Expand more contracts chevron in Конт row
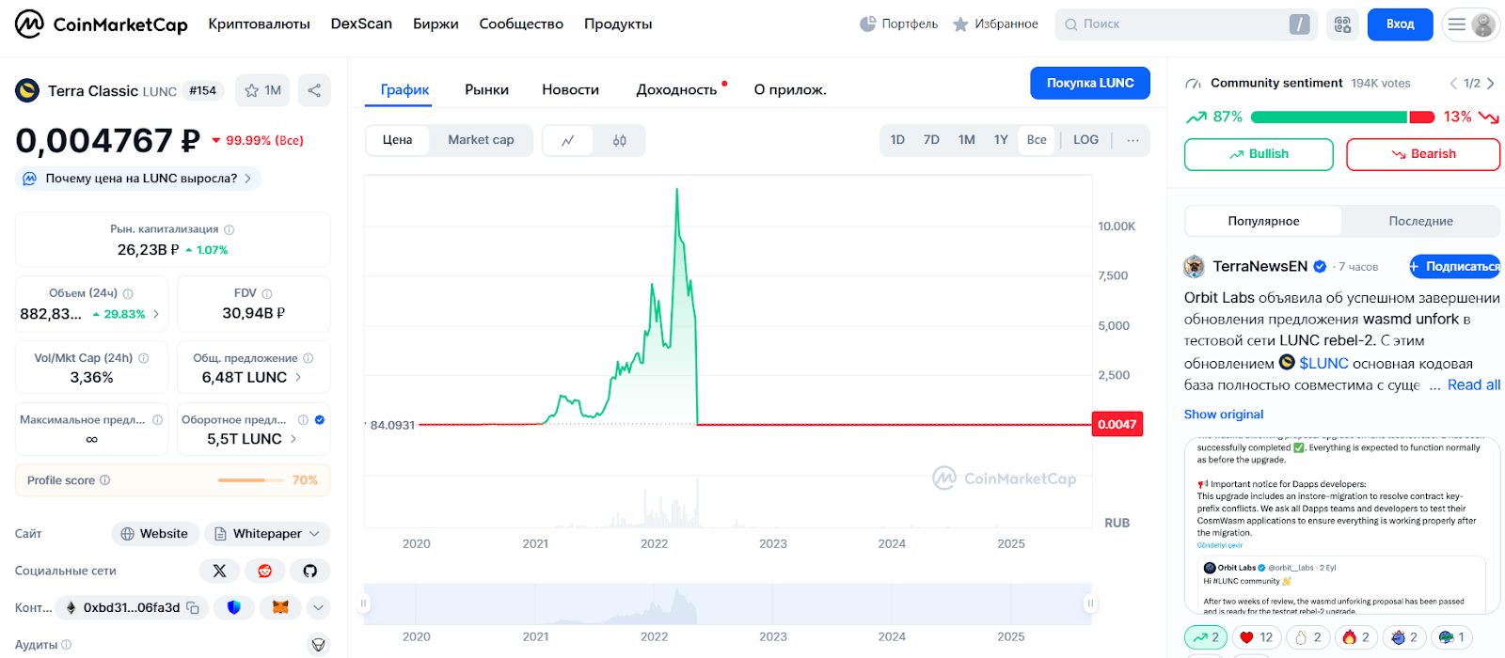This screenshot has width=1505, height=658. click(x=318, y=607)
